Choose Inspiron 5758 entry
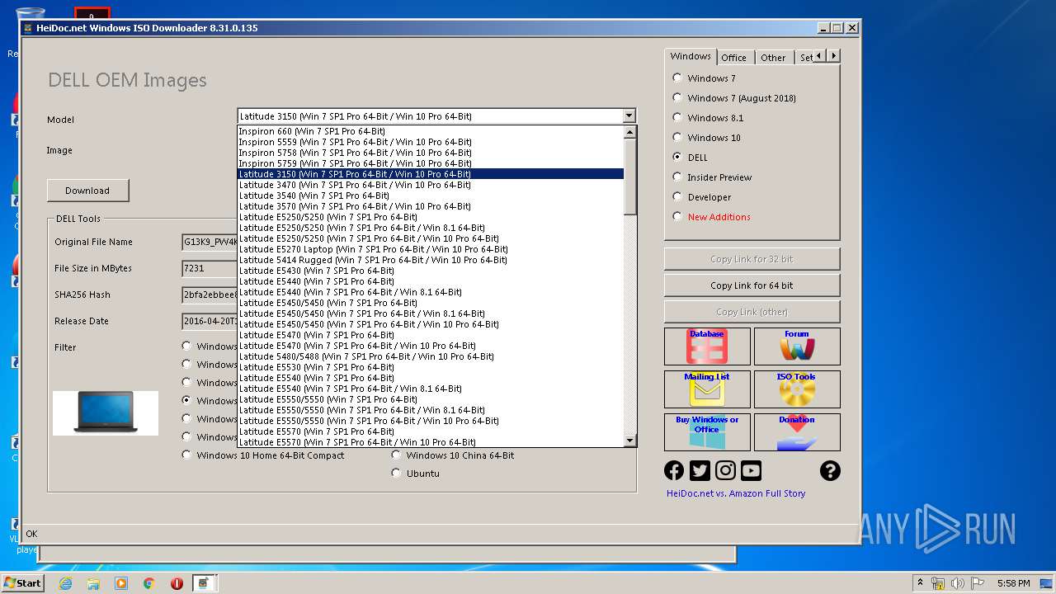Viewport: 1056px width, 594px height. [x=431, y=153]
